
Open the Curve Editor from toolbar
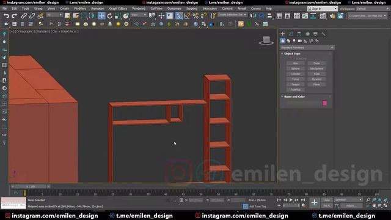click(x=305, y=16)
